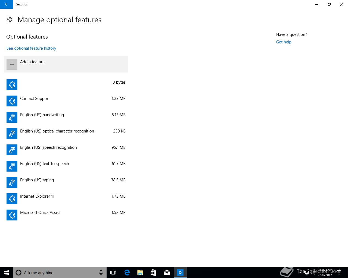Click the Microsoft Quick Assist puzzle icon
Screen dimensions: 348x278
(x=12, y=215)
